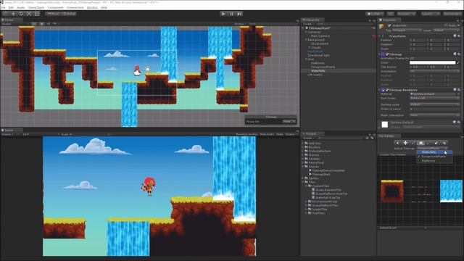464x261 pixels.
Task: Click the Collab button in the toolbar
Action: click(375, 14)
